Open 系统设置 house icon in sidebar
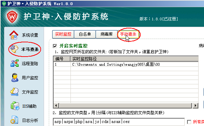The image size is (204, 126). pyautogui.click(x=14, y=35)
